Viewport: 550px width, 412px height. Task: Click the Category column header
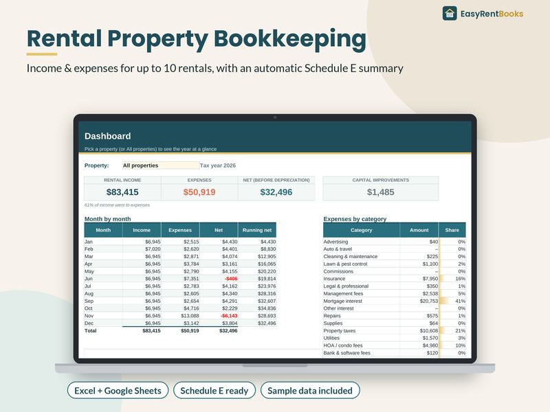(x=362, y=230)
